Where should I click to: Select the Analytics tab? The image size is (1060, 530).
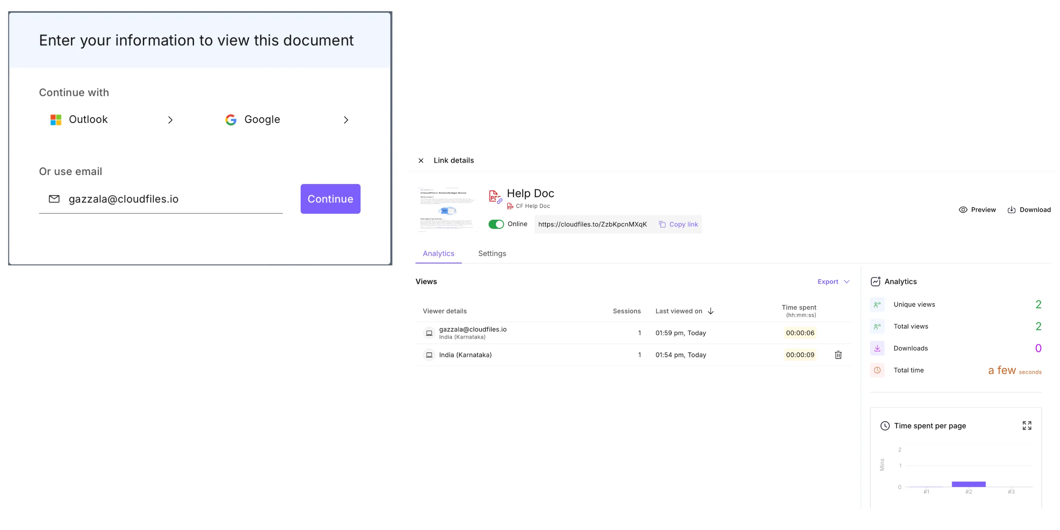(438, 253)
